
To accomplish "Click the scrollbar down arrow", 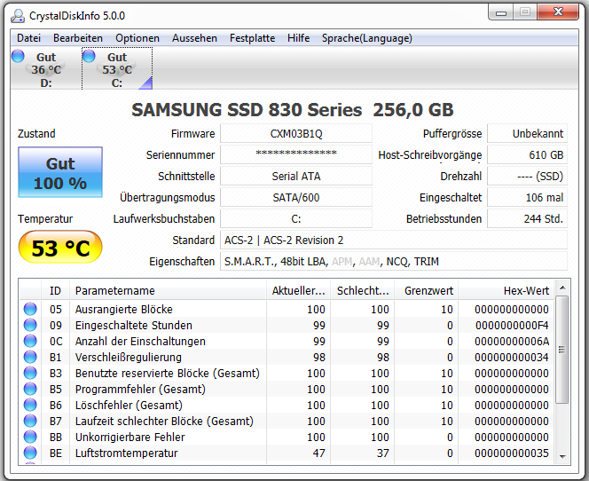I will [x=562, y=456].
